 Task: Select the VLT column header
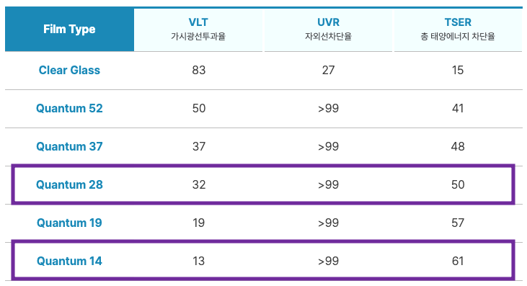pos(198,30)
